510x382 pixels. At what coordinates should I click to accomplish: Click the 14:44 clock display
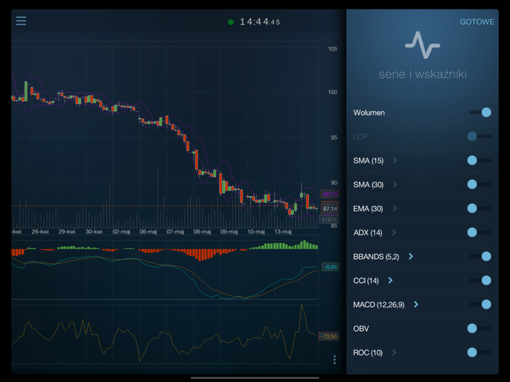pos(259,22)
